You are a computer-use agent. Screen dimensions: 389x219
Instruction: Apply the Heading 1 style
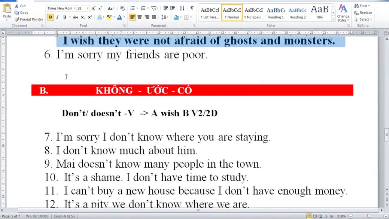click(x=276, y=12)
